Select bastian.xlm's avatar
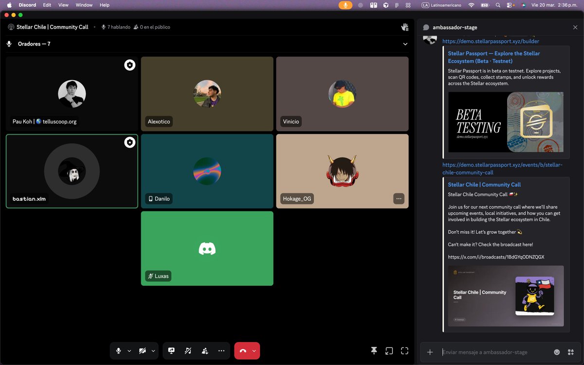Viewport: 584px width, 365px height. click(72, 171)
